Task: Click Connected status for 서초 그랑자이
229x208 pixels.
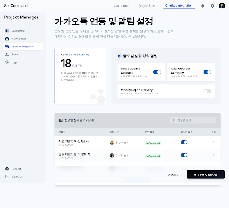Action: click(x=153, y=143)
